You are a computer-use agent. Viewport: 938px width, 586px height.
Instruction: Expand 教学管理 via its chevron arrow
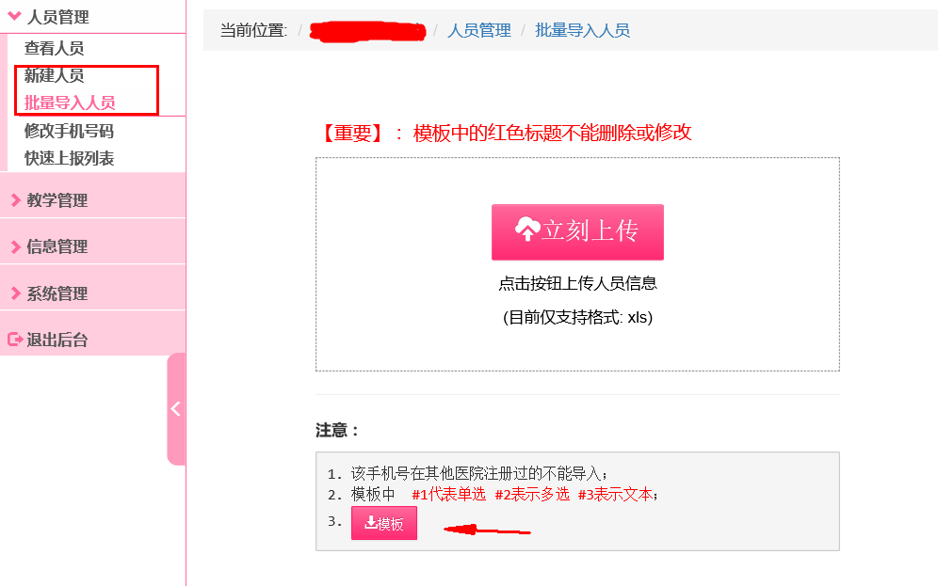point(16,200)
